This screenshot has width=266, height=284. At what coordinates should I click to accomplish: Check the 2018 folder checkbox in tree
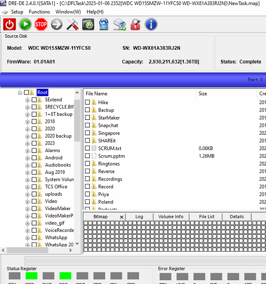[34, 121]
